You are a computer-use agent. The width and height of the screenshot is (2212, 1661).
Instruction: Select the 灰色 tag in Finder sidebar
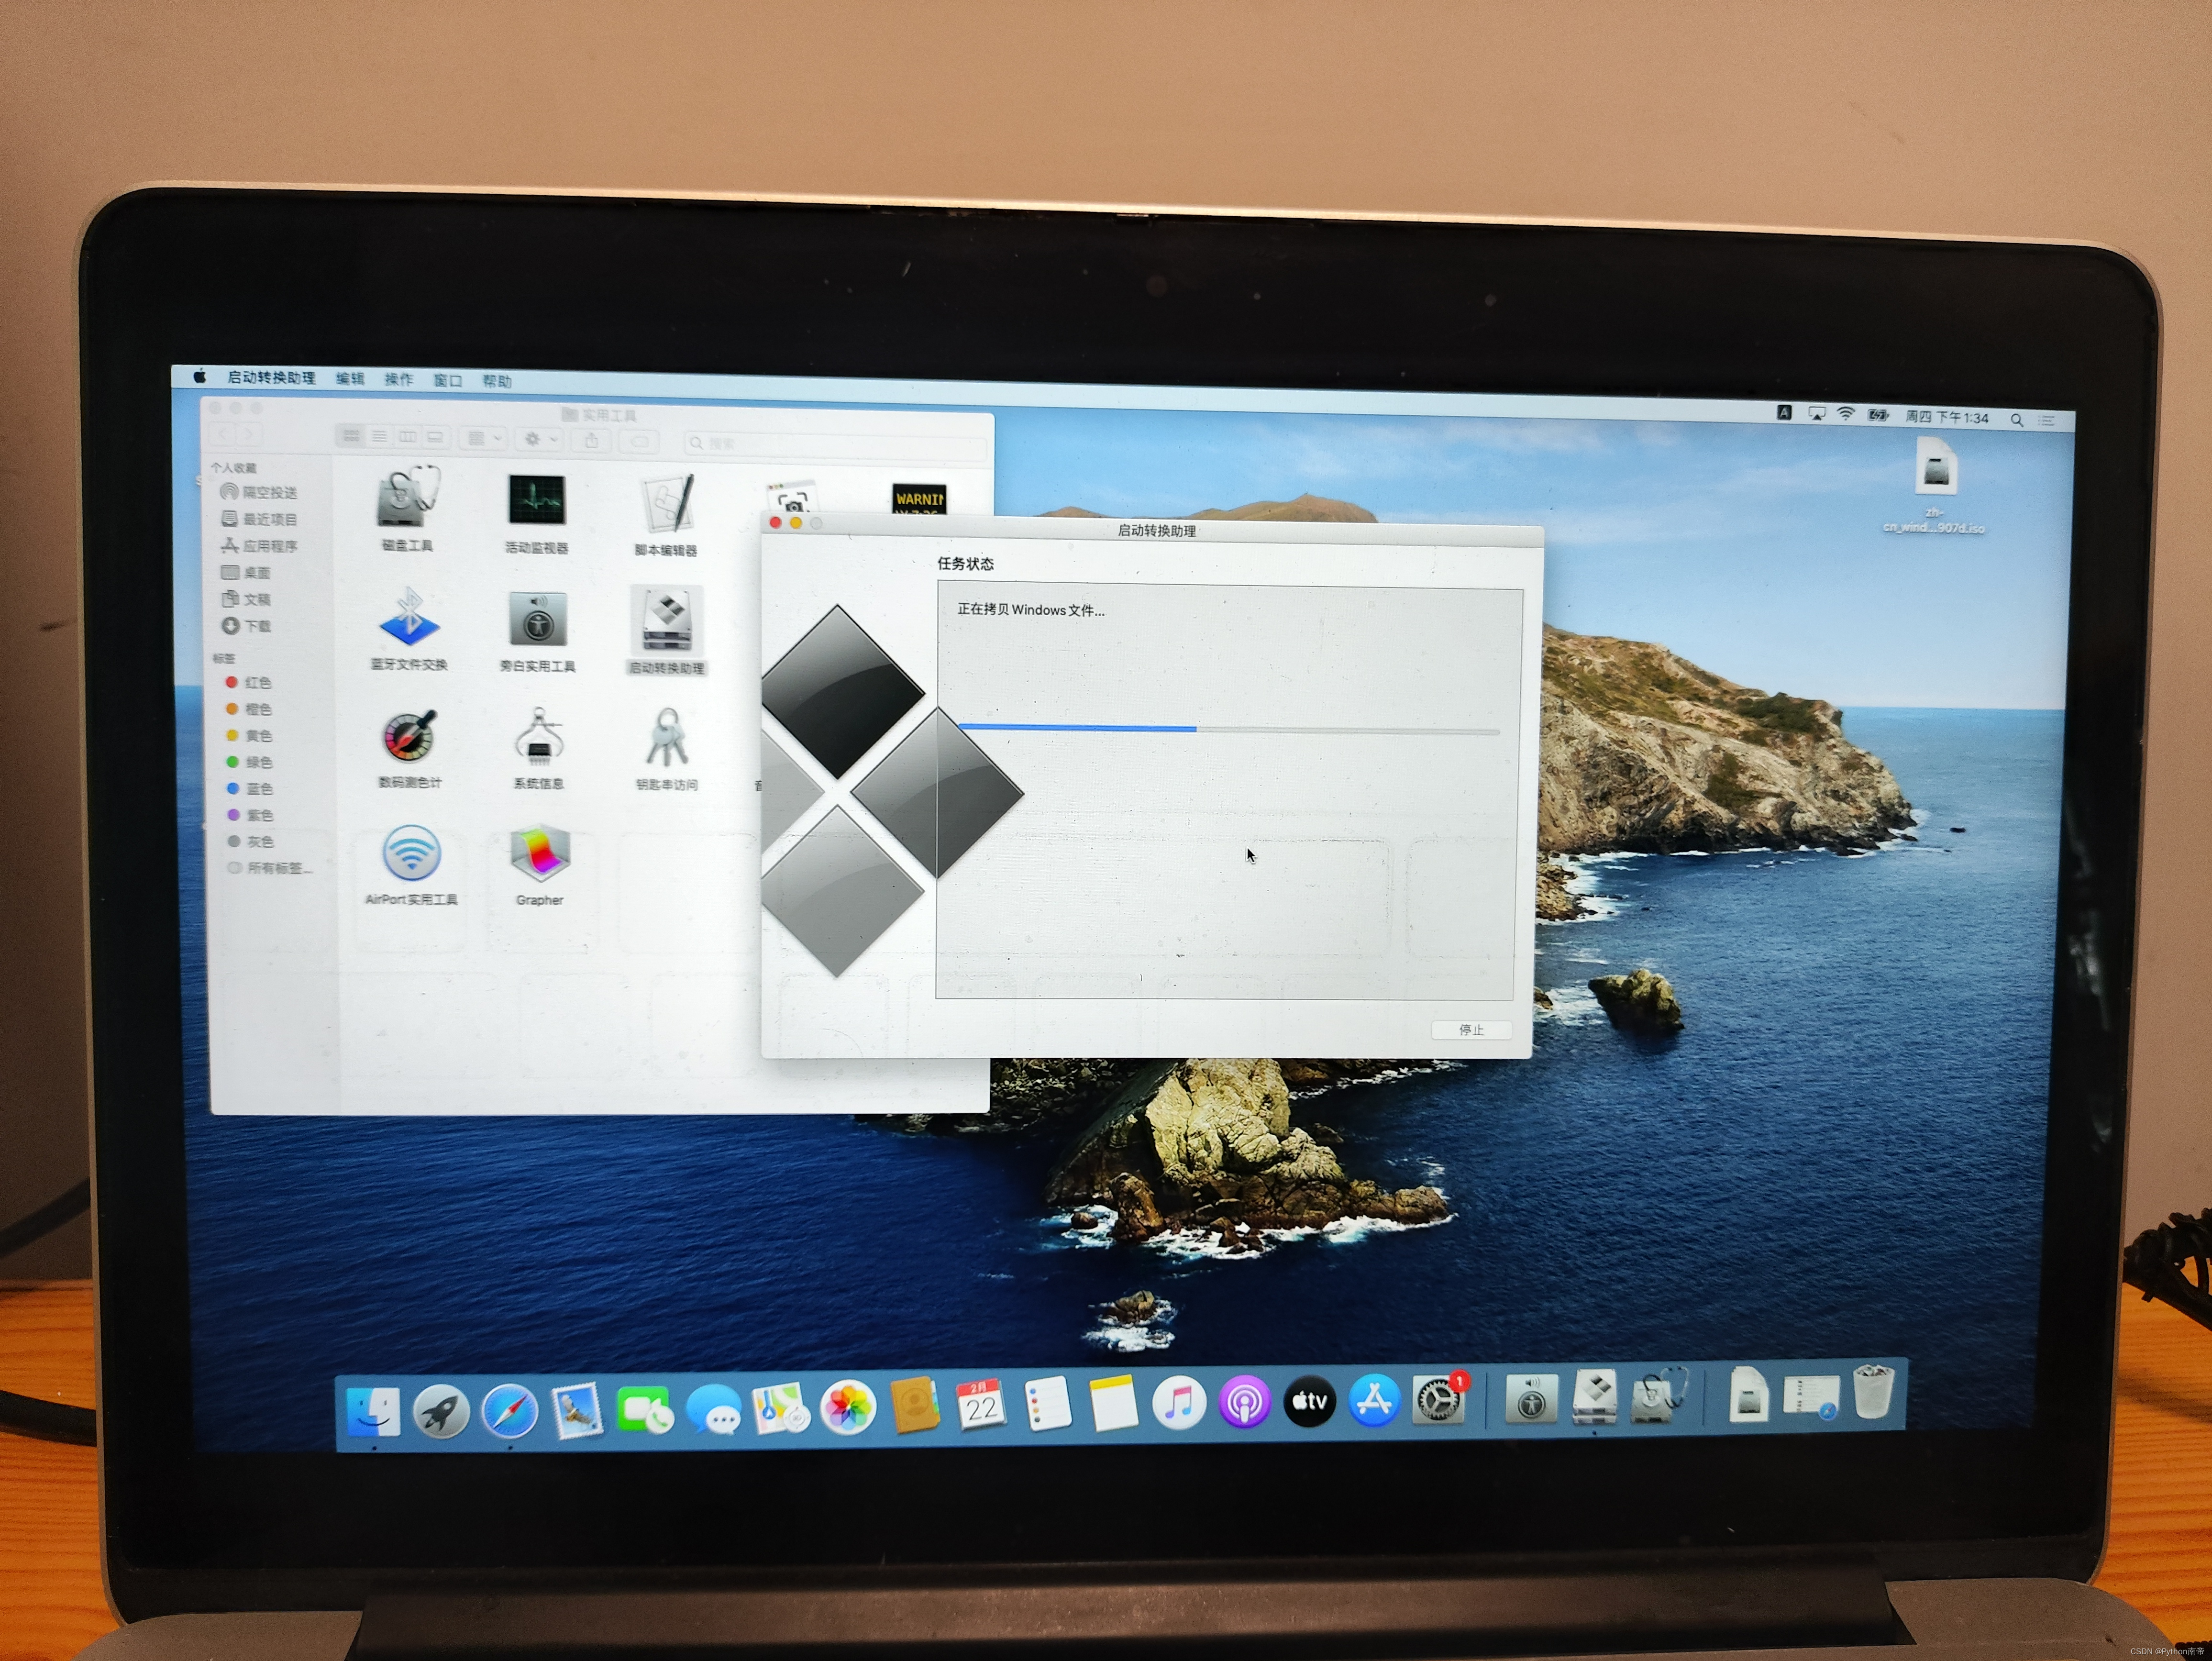coord(250,842)
